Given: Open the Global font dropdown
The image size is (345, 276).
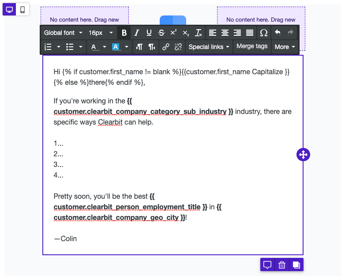Looking at the screenshot, I should coord(63,33).
